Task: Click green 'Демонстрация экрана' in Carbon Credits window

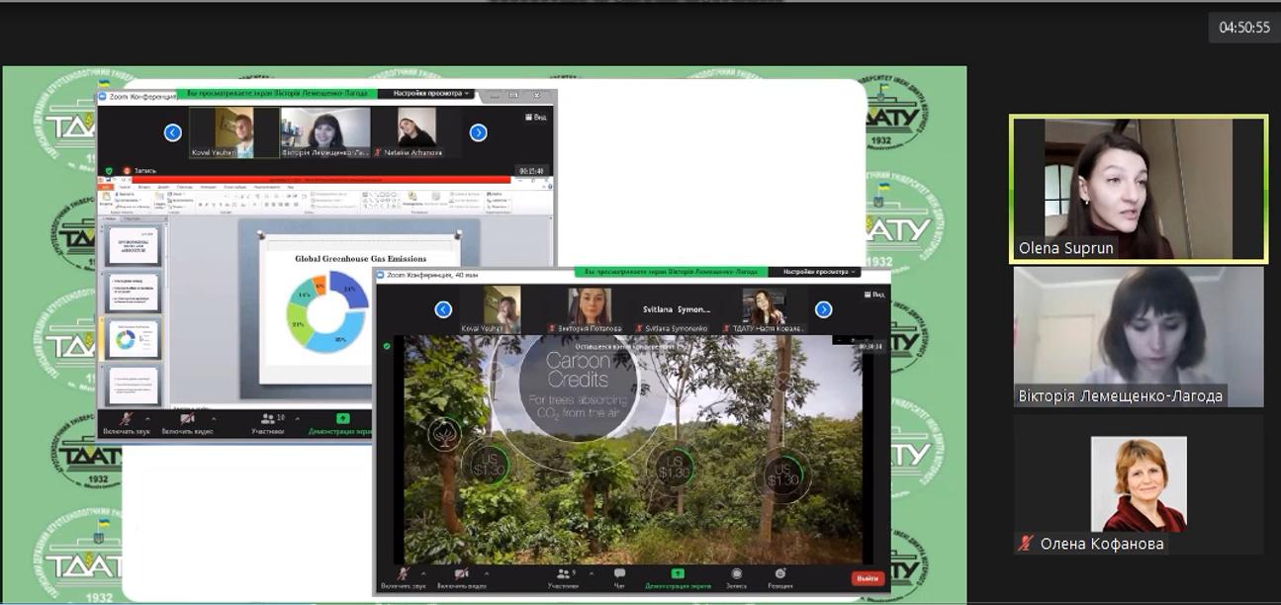Action: coord(678,577)
